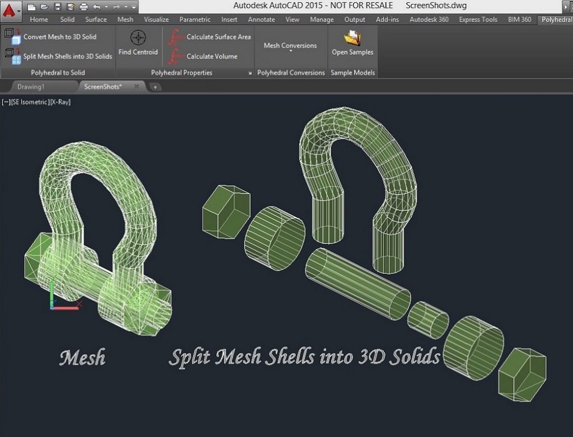Add a new drawing tab with plus button

[155, 87]
